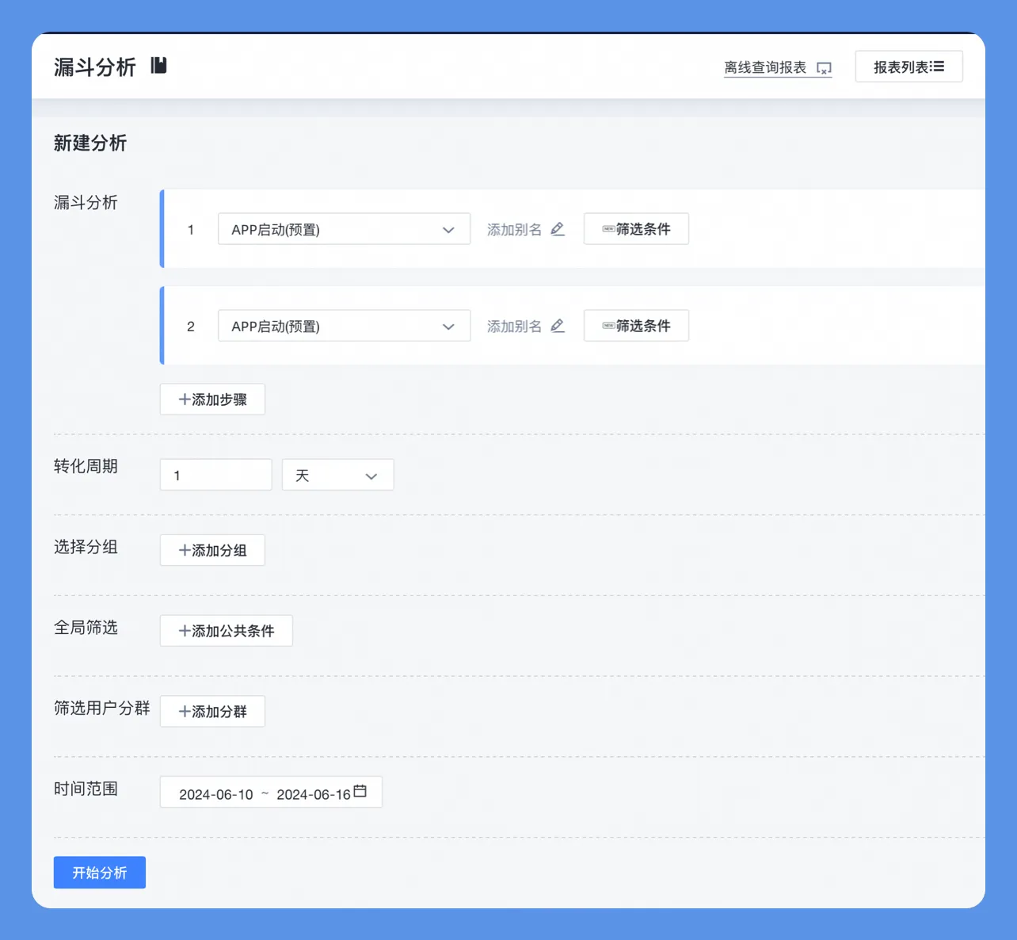
Task: Start analysis with 开始分析 button
Action: pyautogui.click(x=100, y=873)
